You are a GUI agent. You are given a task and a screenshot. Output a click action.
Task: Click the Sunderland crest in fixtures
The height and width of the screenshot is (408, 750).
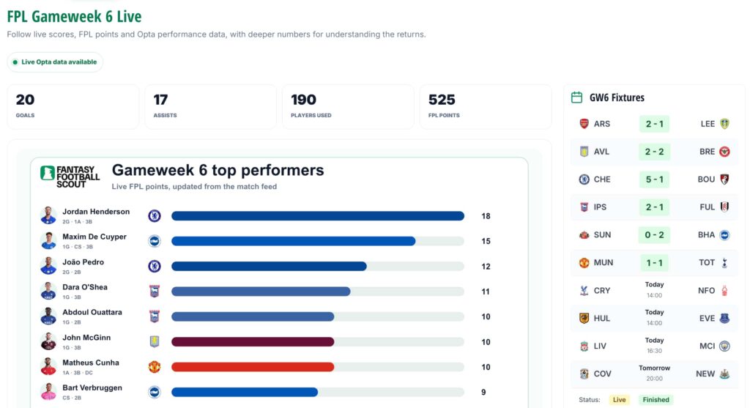click(x=584, y=235)
